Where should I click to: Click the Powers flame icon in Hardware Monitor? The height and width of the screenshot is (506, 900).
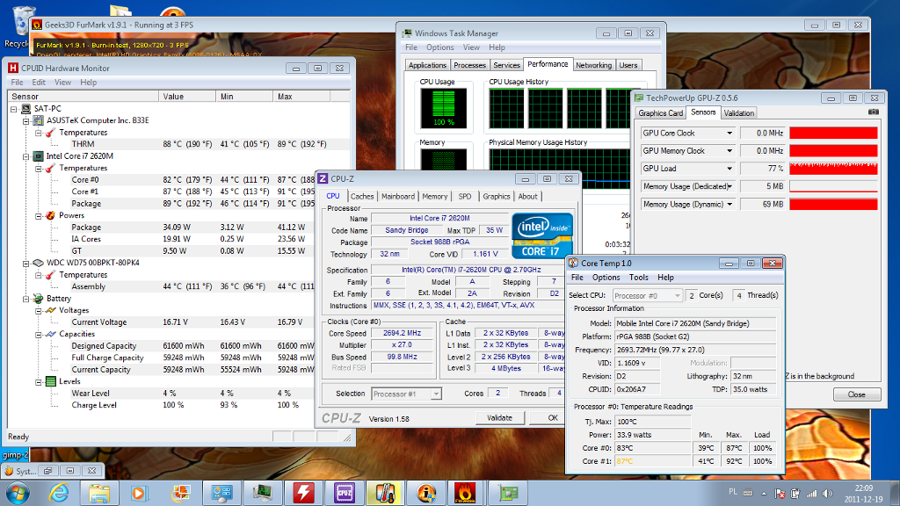point(50,216)
